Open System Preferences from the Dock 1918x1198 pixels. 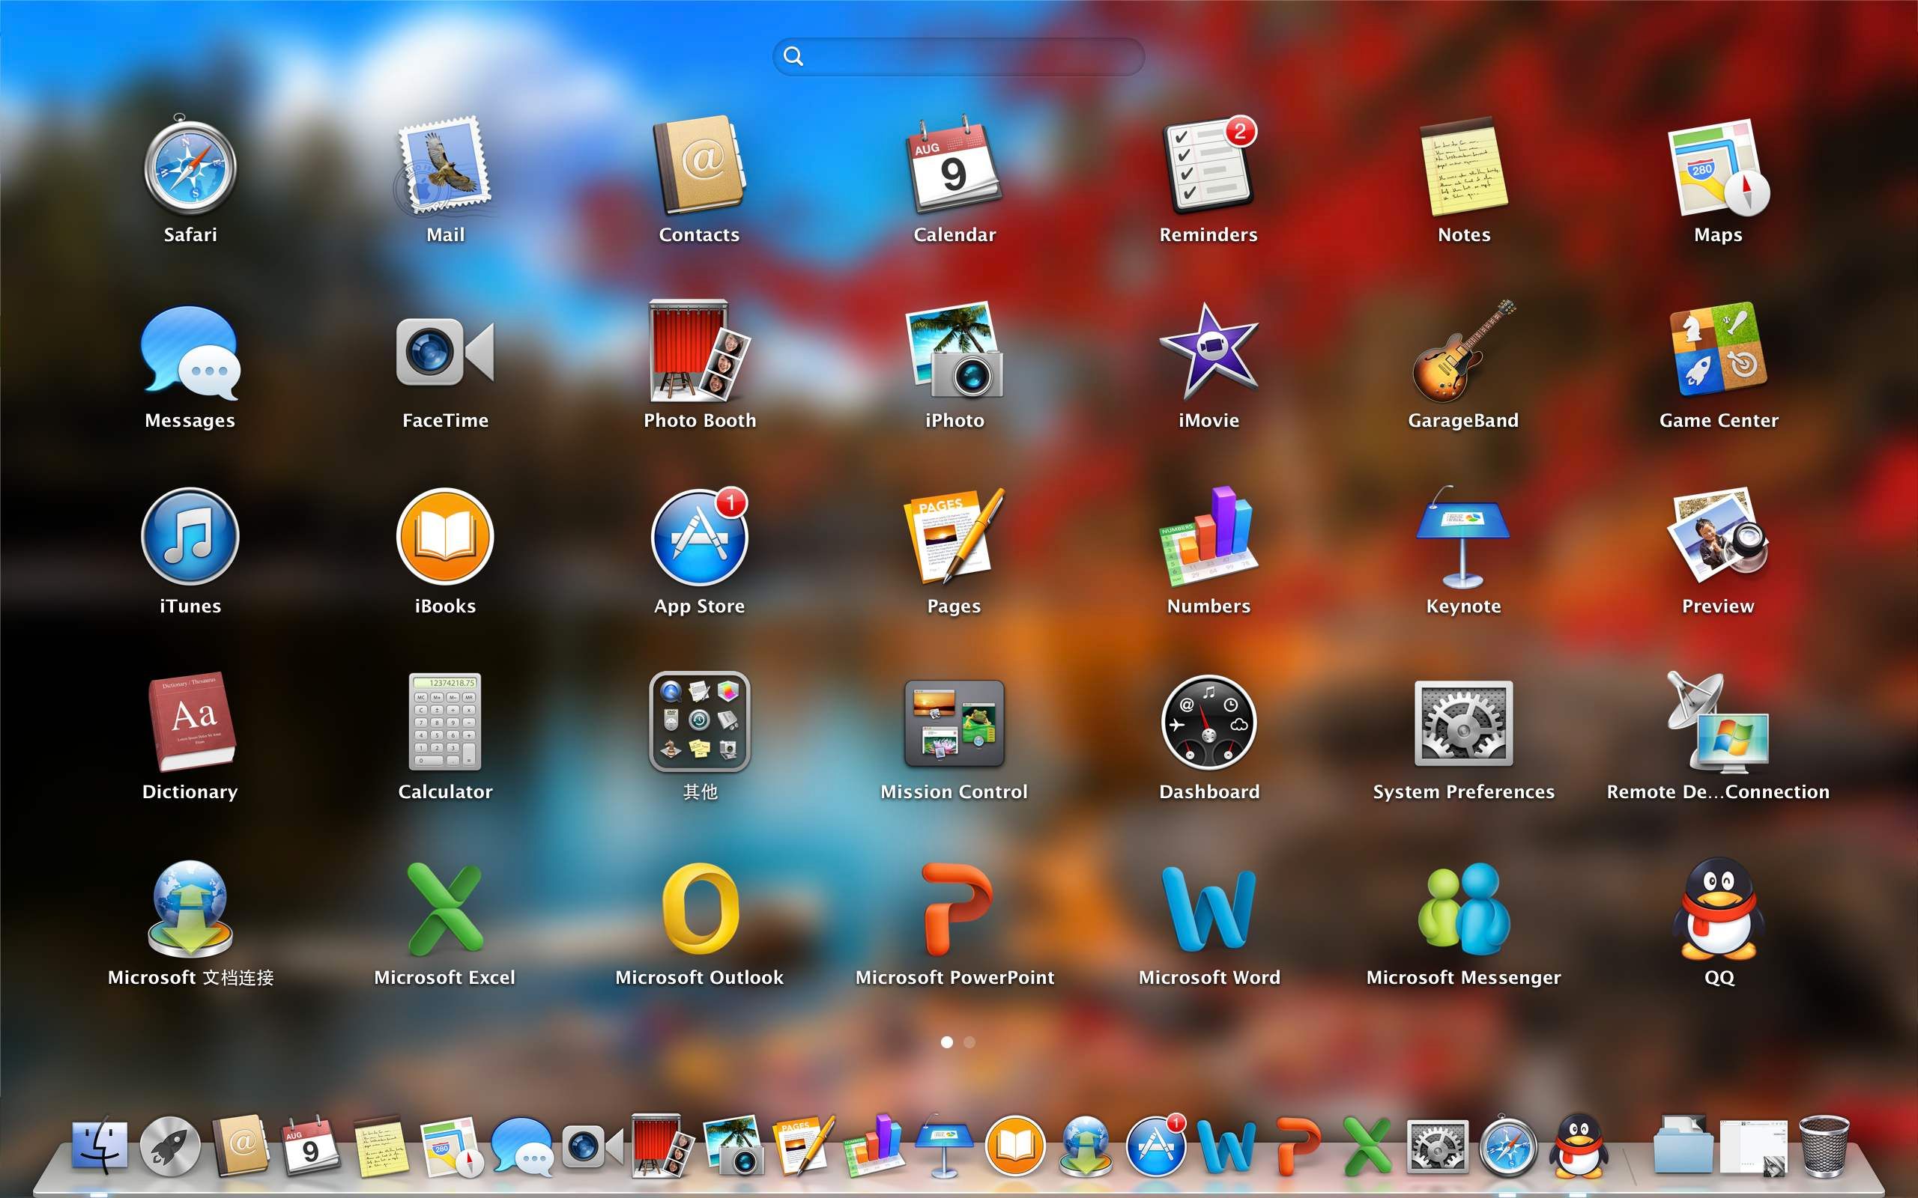pyautogui.click(x=1438, y=1146)
